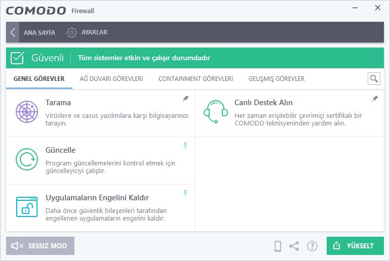
Task: Toggle pin on Canlı Destek Alın task
Action: [375, 99]
